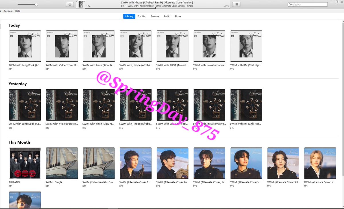This screenshot has width=344, height=209.
Task: Open the Up Next list button
Action: tap(236, 4)
